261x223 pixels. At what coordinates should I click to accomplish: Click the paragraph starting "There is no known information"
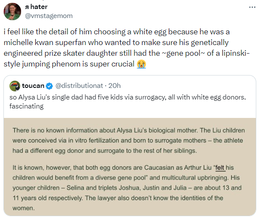[x=129, y=139]
